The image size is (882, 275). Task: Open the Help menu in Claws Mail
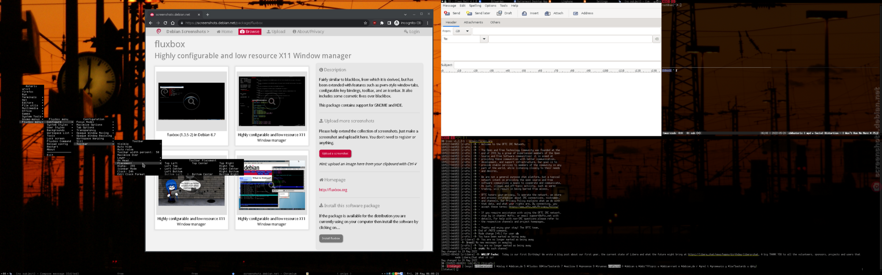click(x=515, y=6)
